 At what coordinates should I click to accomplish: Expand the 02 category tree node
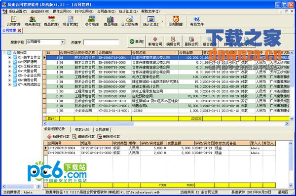point(9,62)
